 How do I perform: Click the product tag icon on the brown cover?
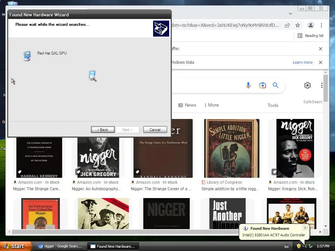coord(137,172)
